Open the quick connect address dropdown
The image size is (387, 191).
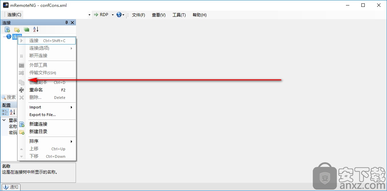click(x=89, y=15)
